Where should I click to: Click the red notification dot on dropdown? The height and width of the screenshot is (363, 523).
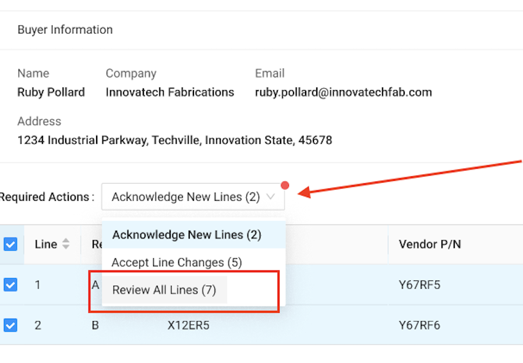tap(285, 185)
